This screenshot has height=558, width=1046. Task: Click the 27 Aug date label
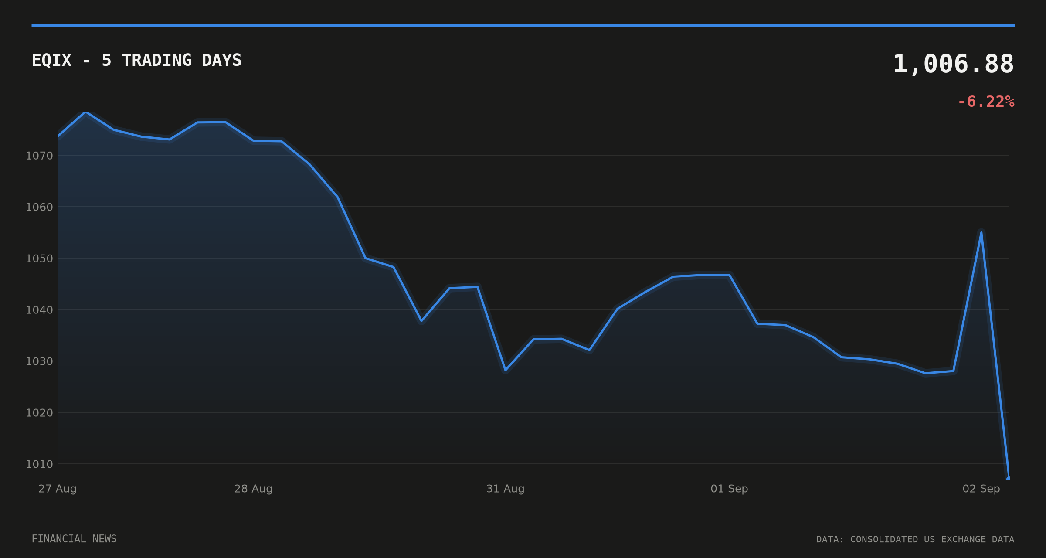pyautogui.click(x=58, y=489)
